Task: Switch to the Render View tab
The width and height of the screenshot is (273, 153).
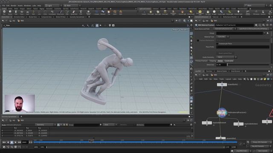Action: (x=33, y=17)
